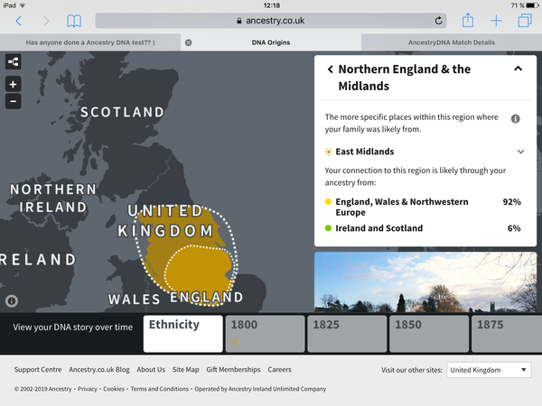Open region info icon in panel
The width and height of the screenshot is (542, 406).
click(x=515, y=119)
